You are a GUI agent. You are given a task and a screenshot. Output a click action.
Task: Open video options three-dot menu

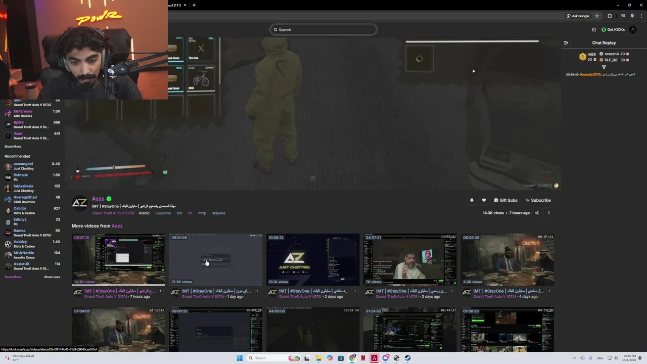pyautogui.click(x=549, y=213)
